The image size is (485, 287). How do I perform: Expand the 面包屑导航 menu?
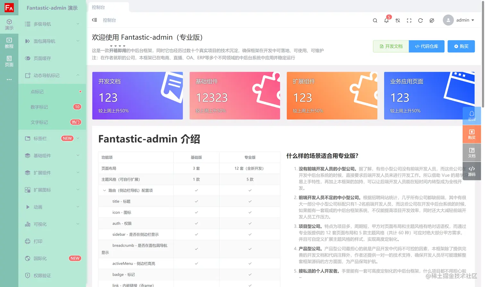tap(52, 41)
